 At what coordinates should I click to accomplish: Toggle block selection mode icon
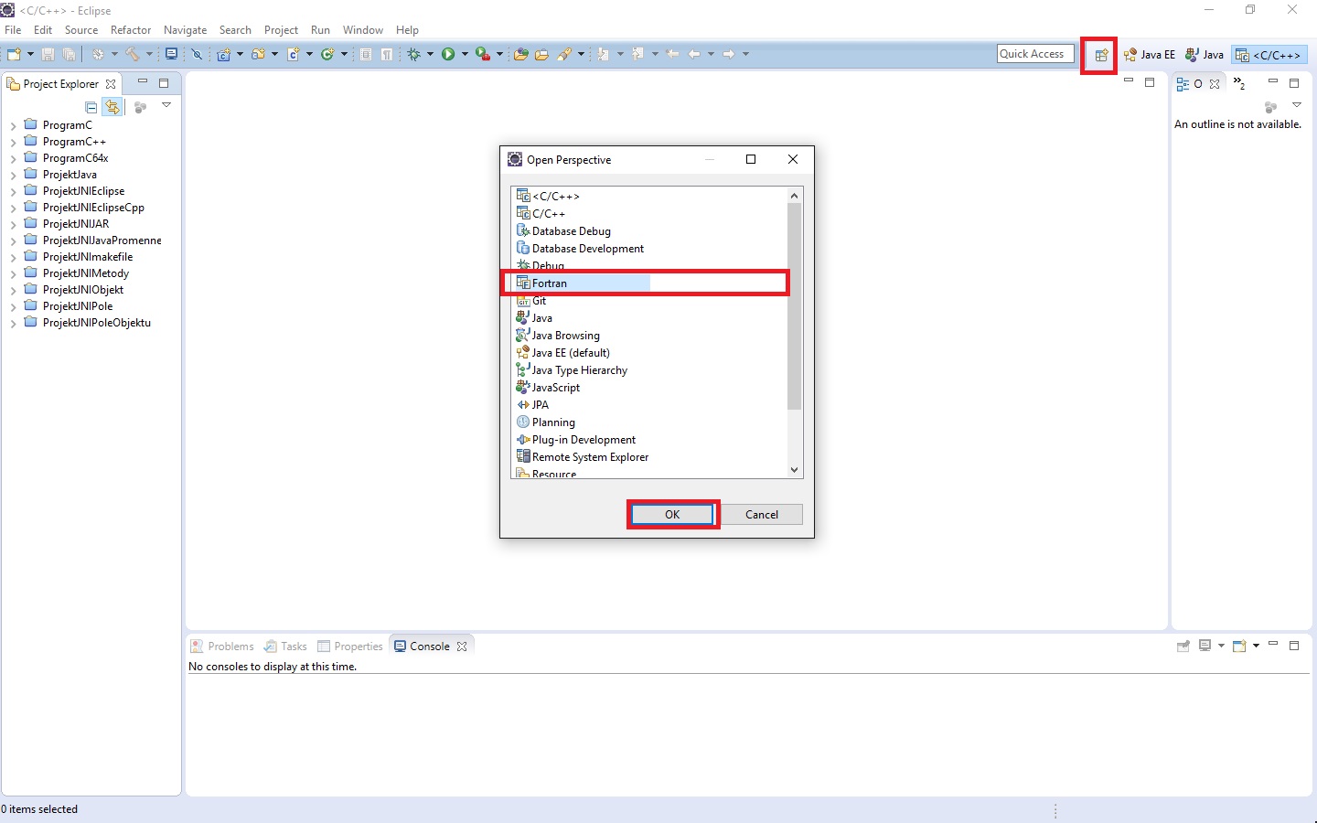366,54
